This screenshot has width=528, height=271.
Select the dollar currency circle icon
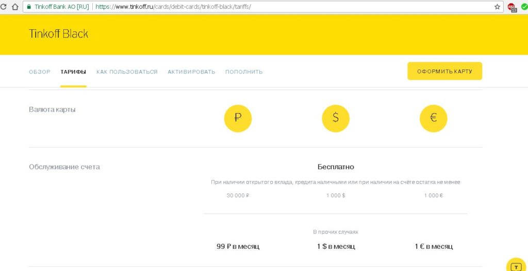336,118
